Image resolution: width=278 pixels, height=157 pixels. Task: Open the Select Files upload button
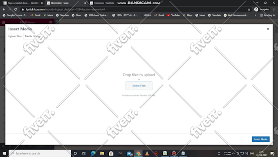tap(139, 86)
